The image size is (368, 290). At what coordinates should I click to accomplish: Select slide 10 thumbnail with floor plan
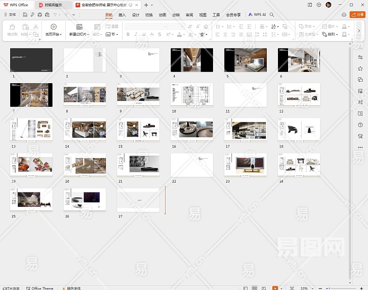coord(192,95)
